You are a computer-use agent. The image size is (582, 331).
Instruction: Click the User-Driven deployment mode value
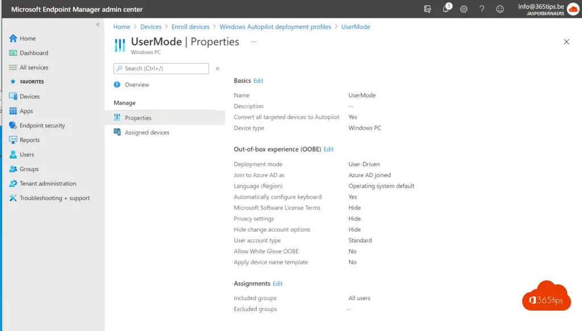click(364, 164)
